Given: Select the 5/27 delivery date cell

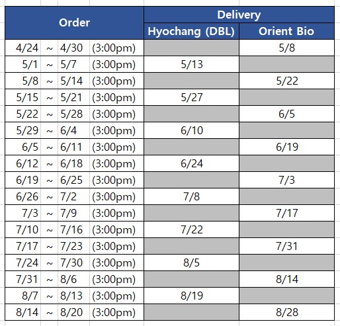Looking at the screenshot, I should [191, 97].
